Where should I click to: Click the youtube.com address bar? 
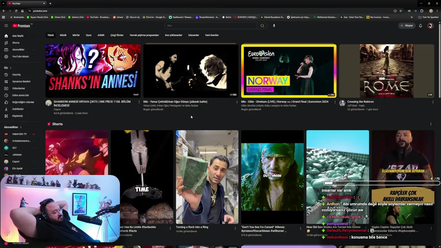[210, 11]
